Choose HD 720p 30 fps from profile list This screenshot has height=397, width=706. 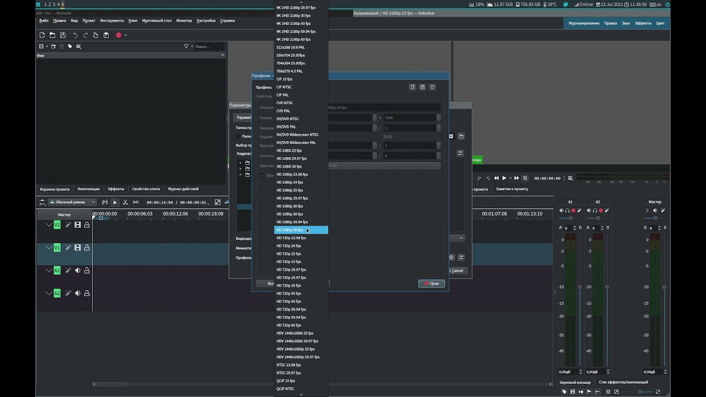click(288, 286)
